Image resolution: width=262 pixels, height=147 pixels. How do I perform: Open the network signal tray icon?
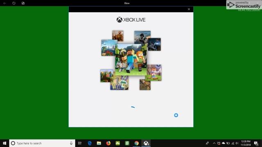(x=233, y=143)
